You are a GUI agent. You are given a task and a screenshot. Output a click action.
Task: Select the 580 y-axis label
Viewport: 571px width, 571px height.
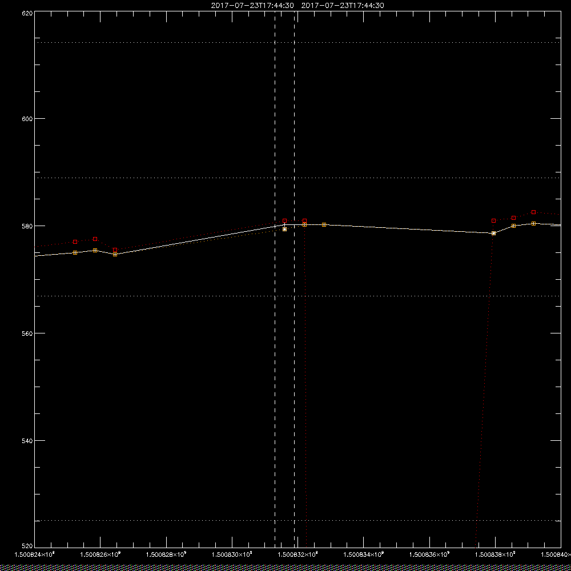coord(27,226)
